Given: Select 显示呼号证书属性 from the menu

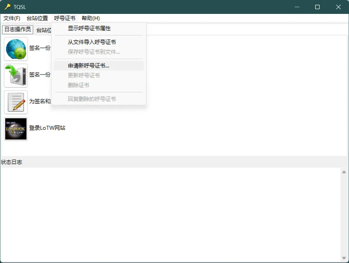Looking at the screenshot, I should tap(89, 29).
